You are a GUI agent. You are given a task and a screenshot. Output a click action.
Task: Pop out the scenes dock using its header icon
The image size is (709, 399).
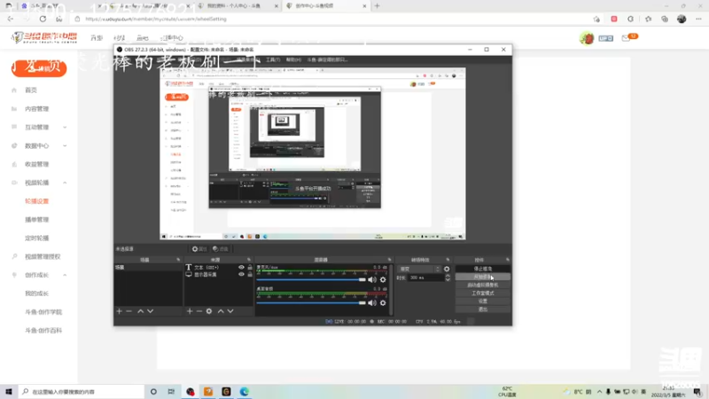click(178, 260)
